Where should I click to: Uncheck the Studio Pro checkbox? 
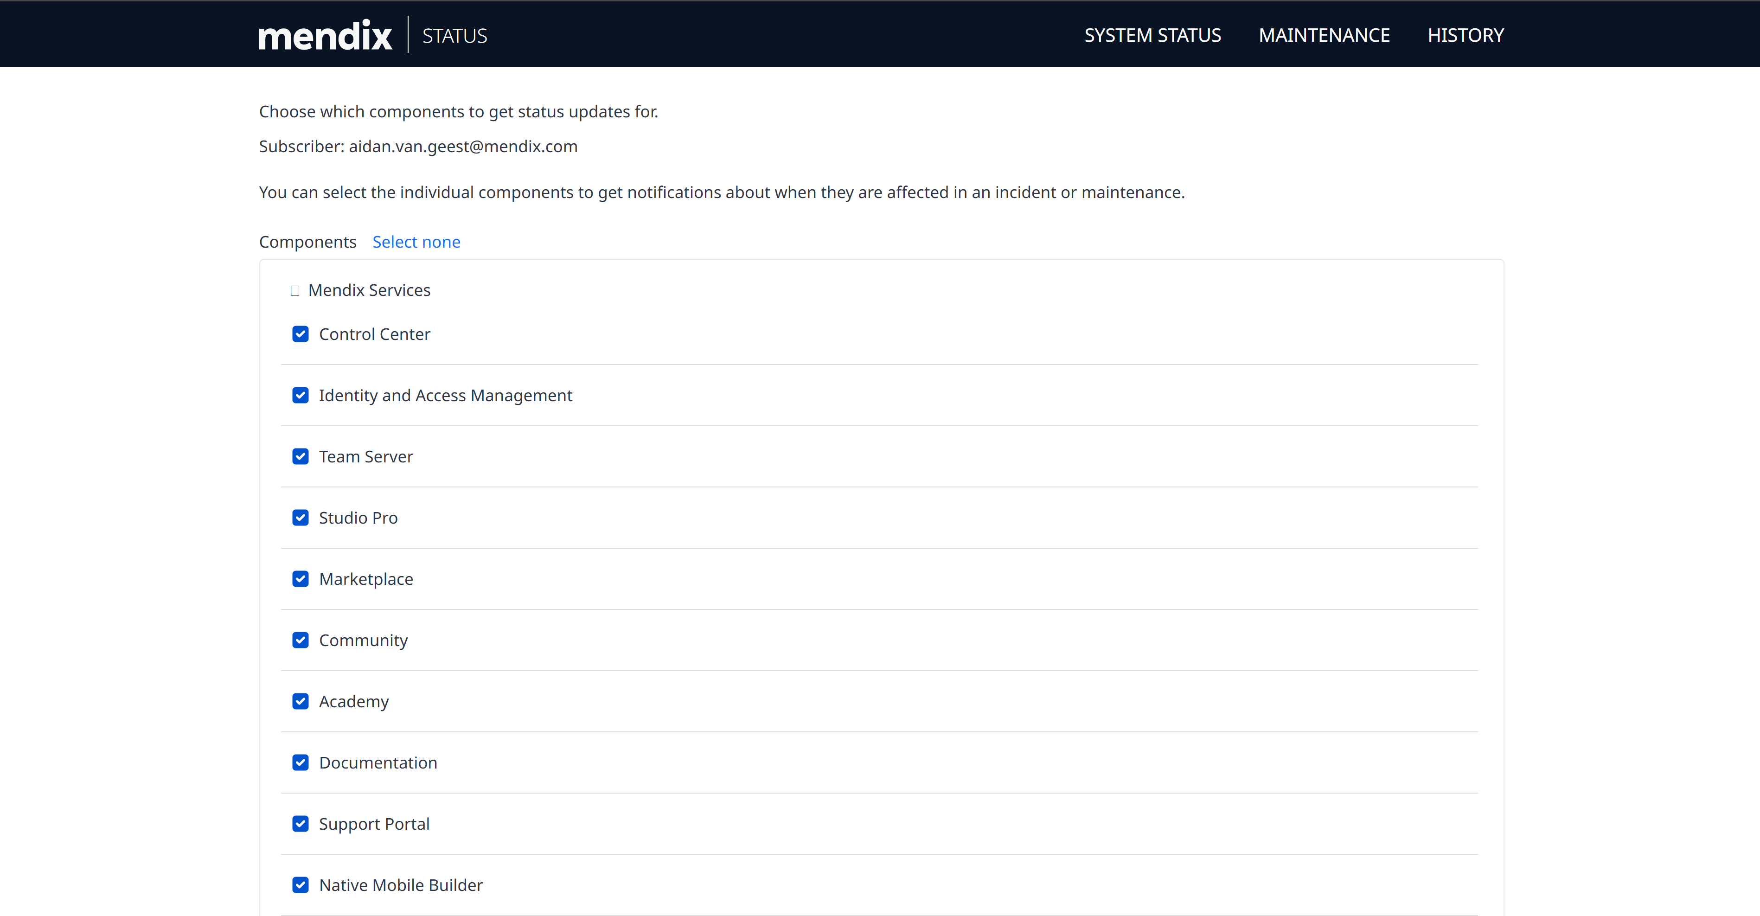point(301,518)
